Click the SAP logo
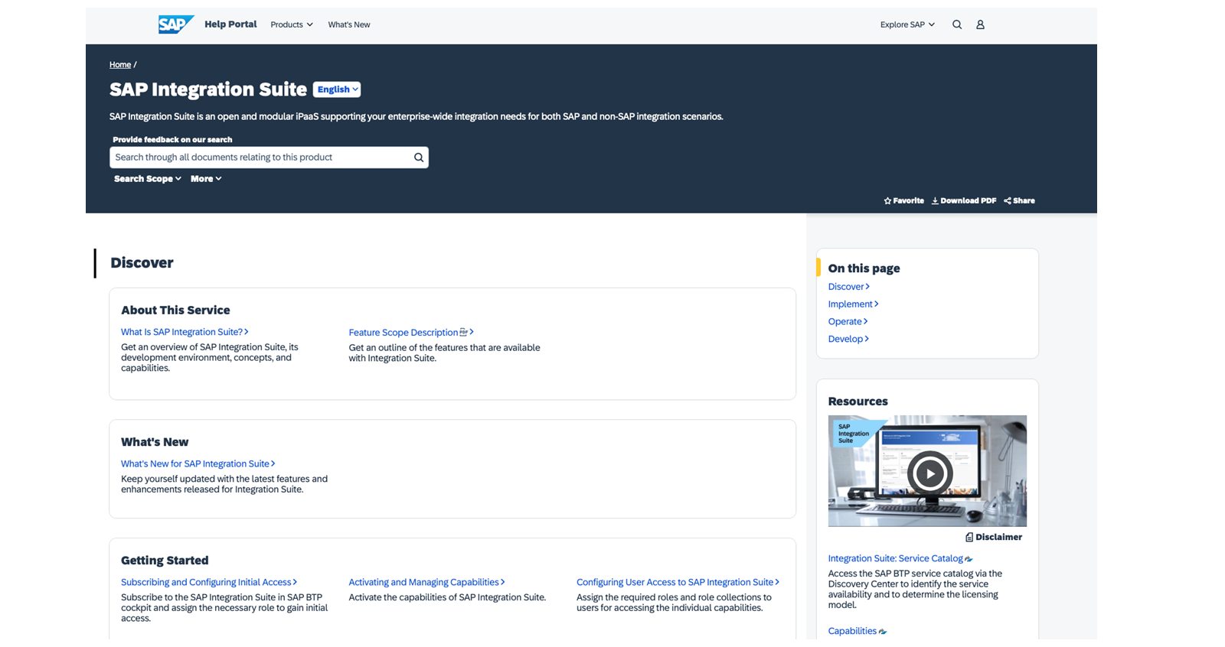 176,24
